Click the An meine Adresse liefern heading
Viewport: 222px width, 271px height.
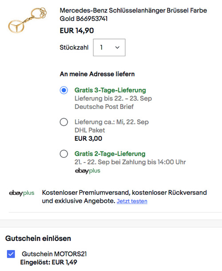tap(97, 74)
